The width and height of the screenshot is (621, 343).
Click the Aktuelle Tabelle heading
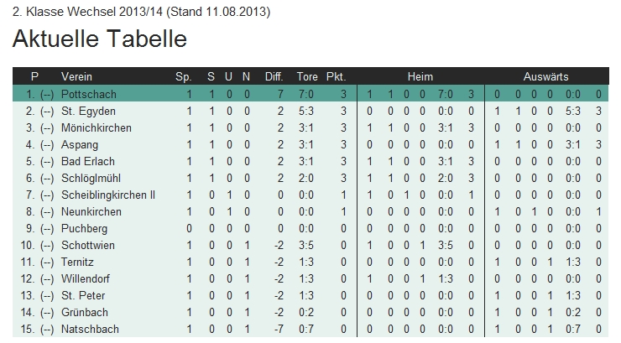100,39
